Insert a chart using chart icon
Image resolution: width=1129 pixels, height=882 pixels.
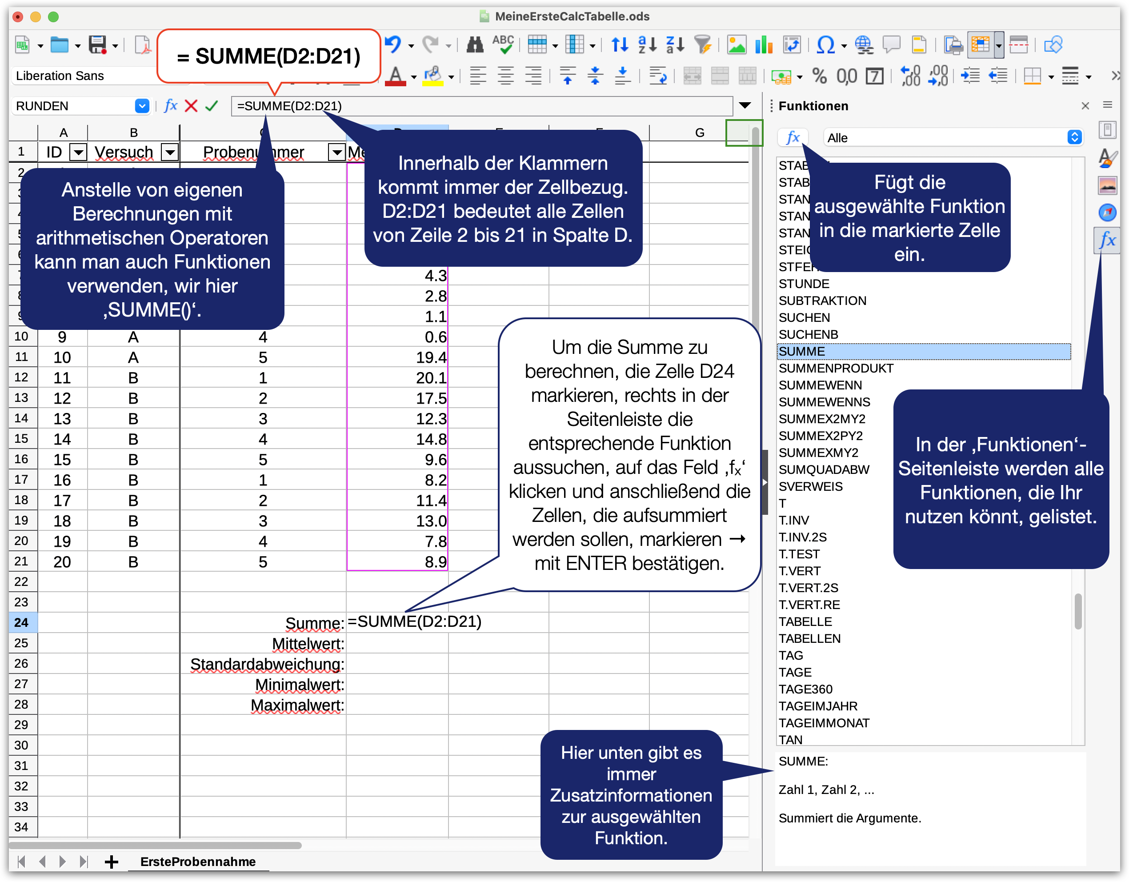point(764,45)
